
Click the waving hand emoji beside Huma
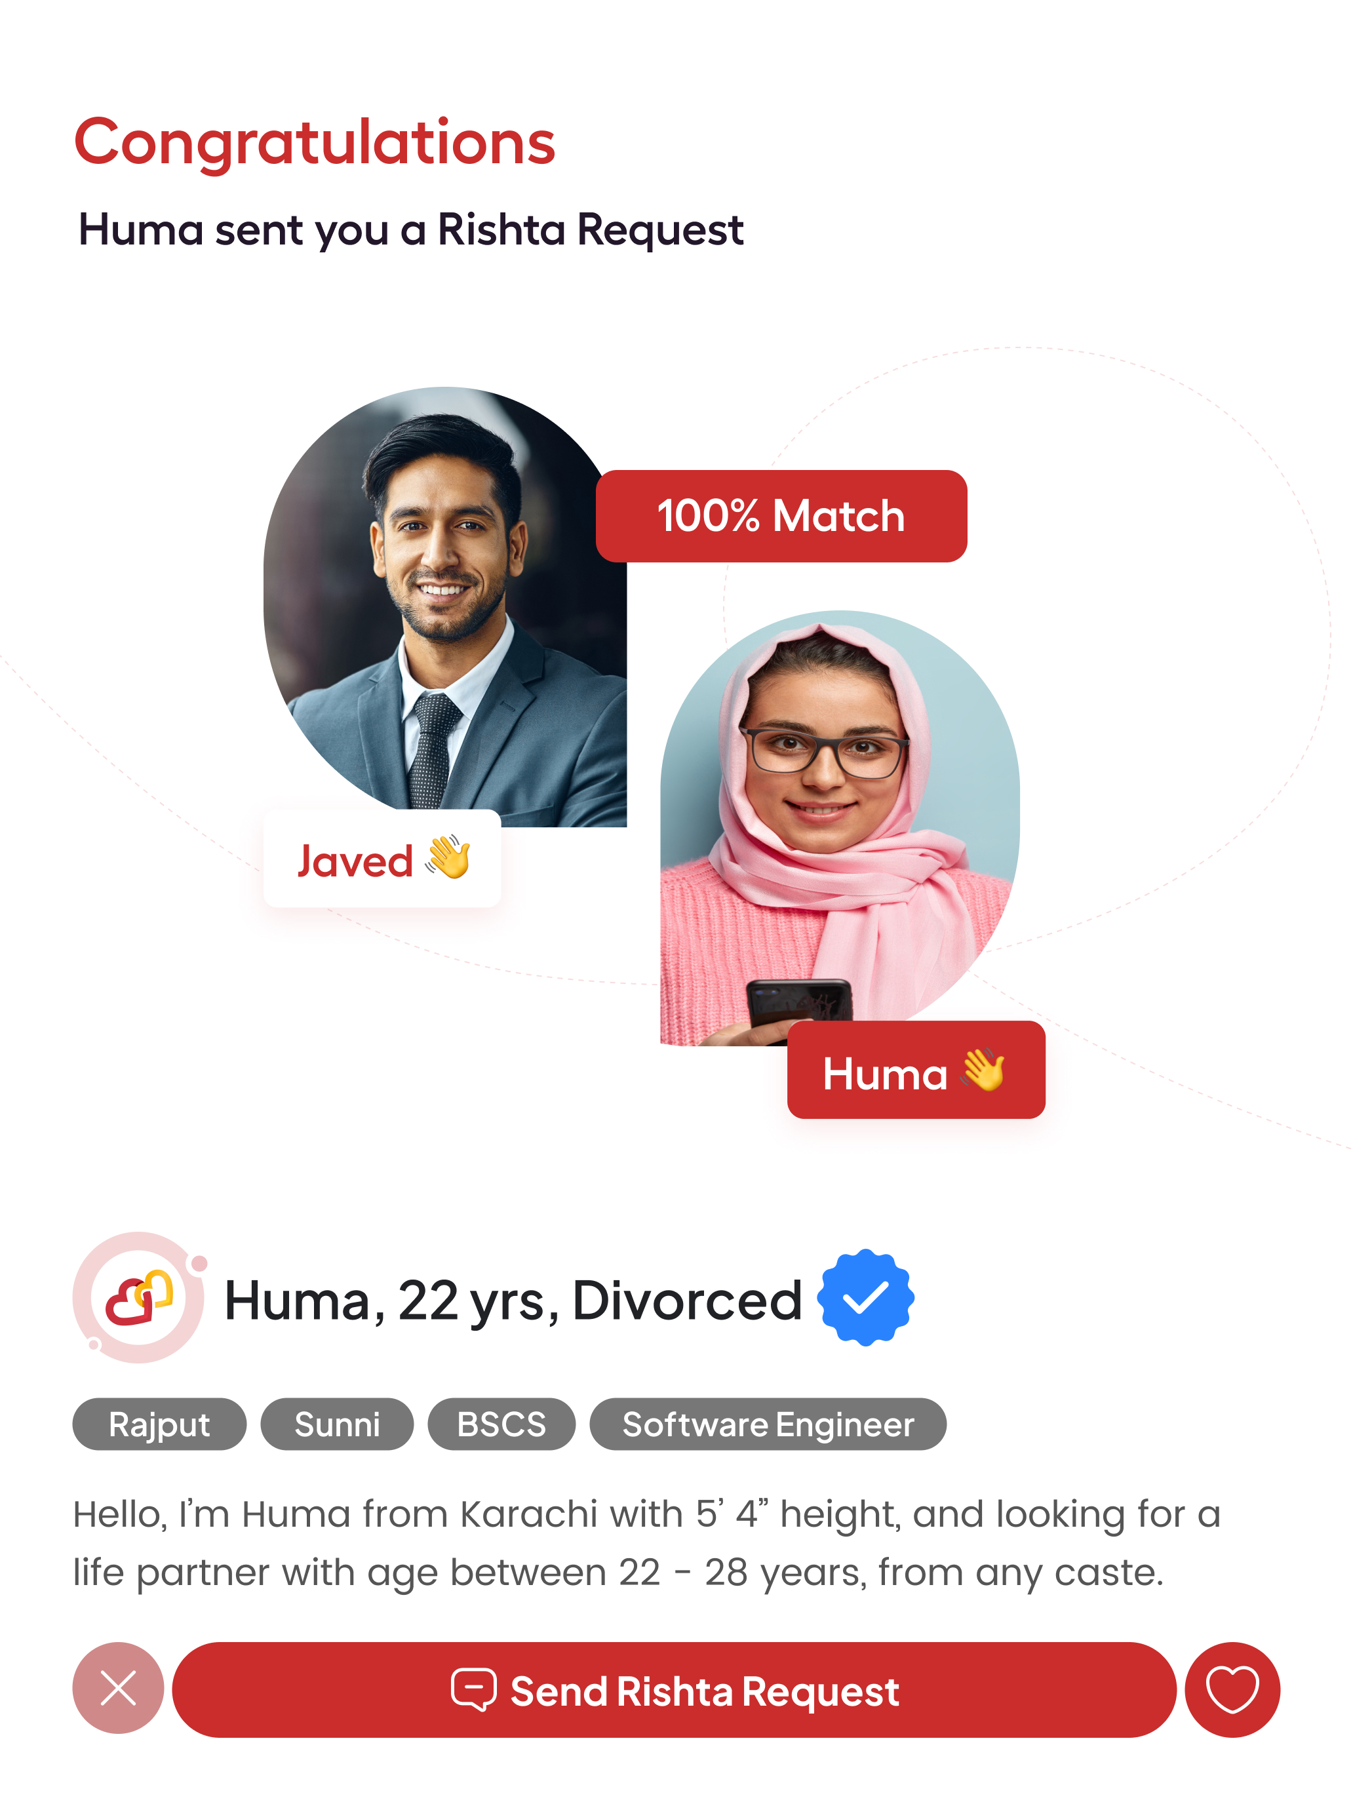983,1069
